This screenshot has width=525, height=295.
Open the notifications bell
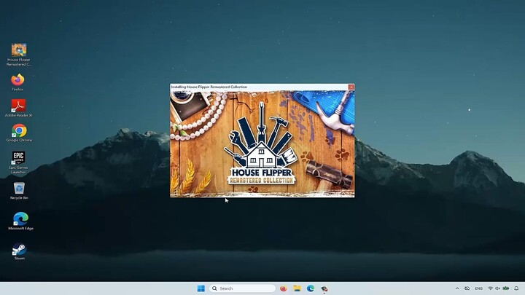[x=516, y=288]
